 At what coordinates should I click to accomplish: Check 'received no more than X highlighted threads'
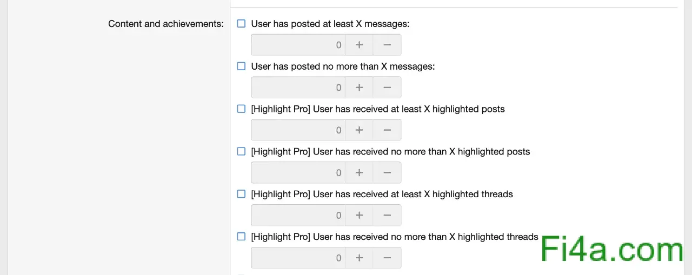click(x=242, y=237)
